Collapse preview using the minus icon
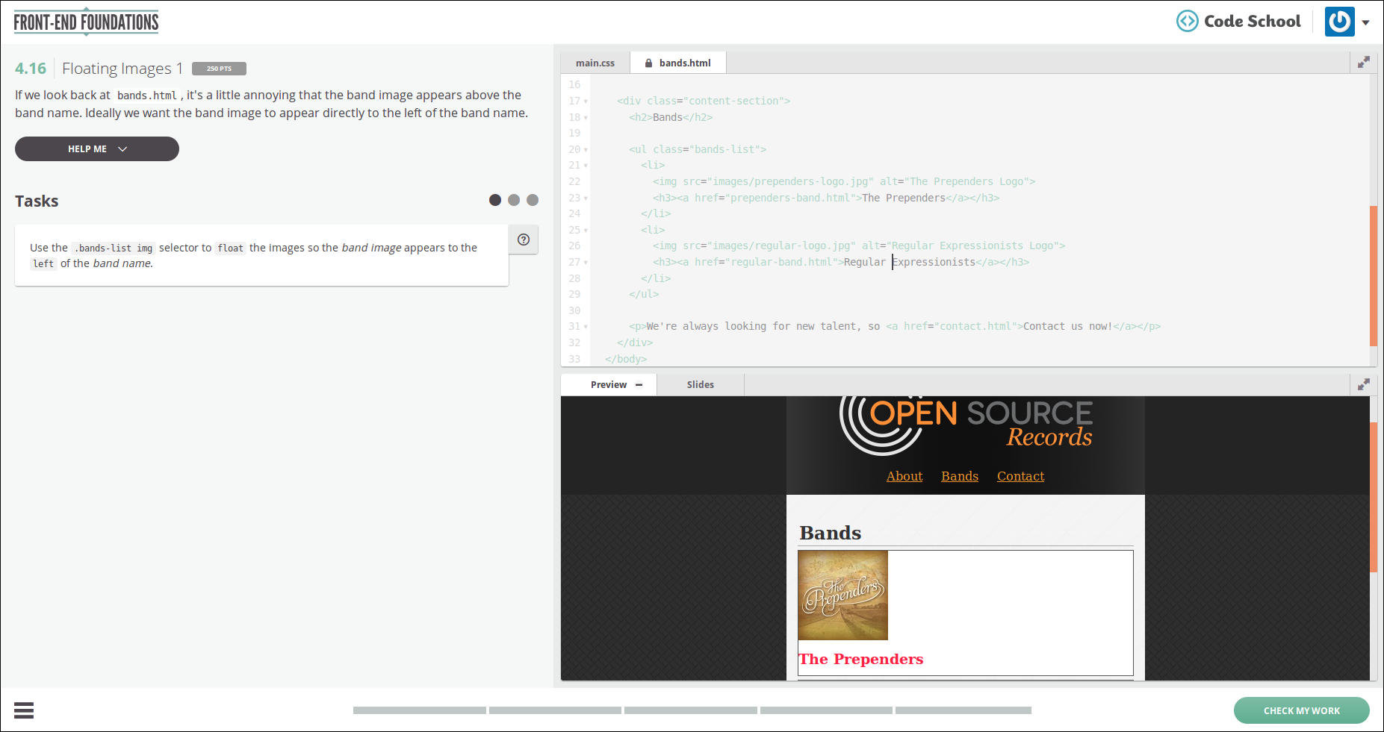The image size is (1384, 732). tap(639, 385)
